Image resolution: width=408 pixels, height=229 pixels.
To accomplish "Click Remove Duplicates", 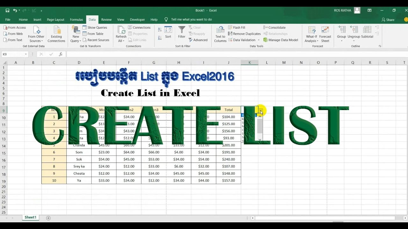I will 244,34.
